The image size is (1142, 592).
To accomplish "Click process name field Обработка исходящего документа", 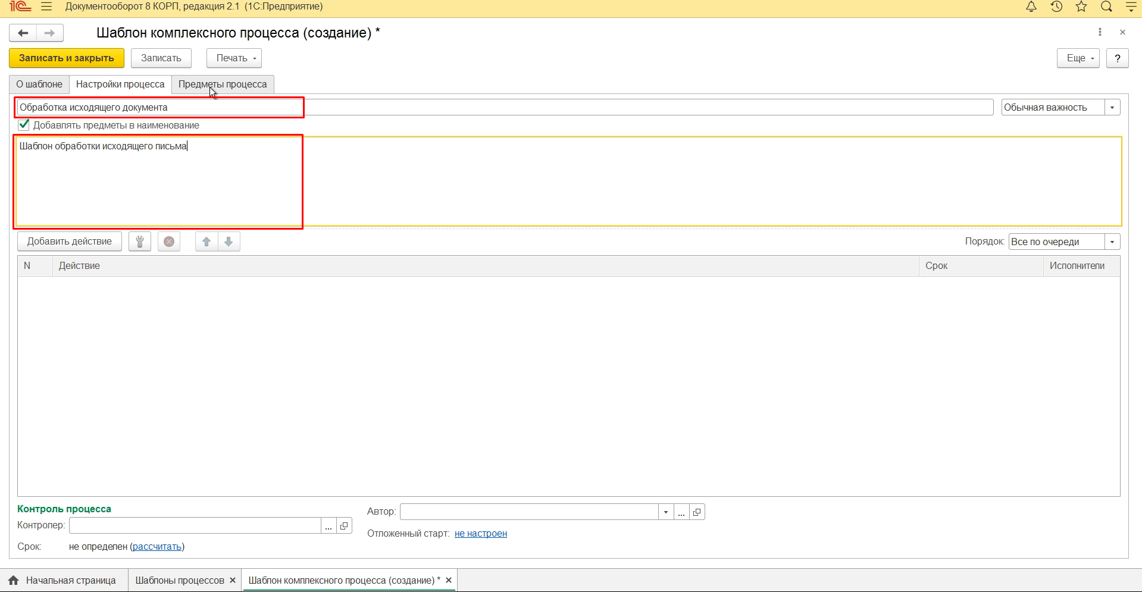I will tap(504, 108).
